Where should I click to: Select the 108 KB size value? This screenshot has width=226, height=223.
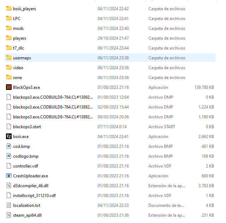pyautogui.click(x=208, y=156)
